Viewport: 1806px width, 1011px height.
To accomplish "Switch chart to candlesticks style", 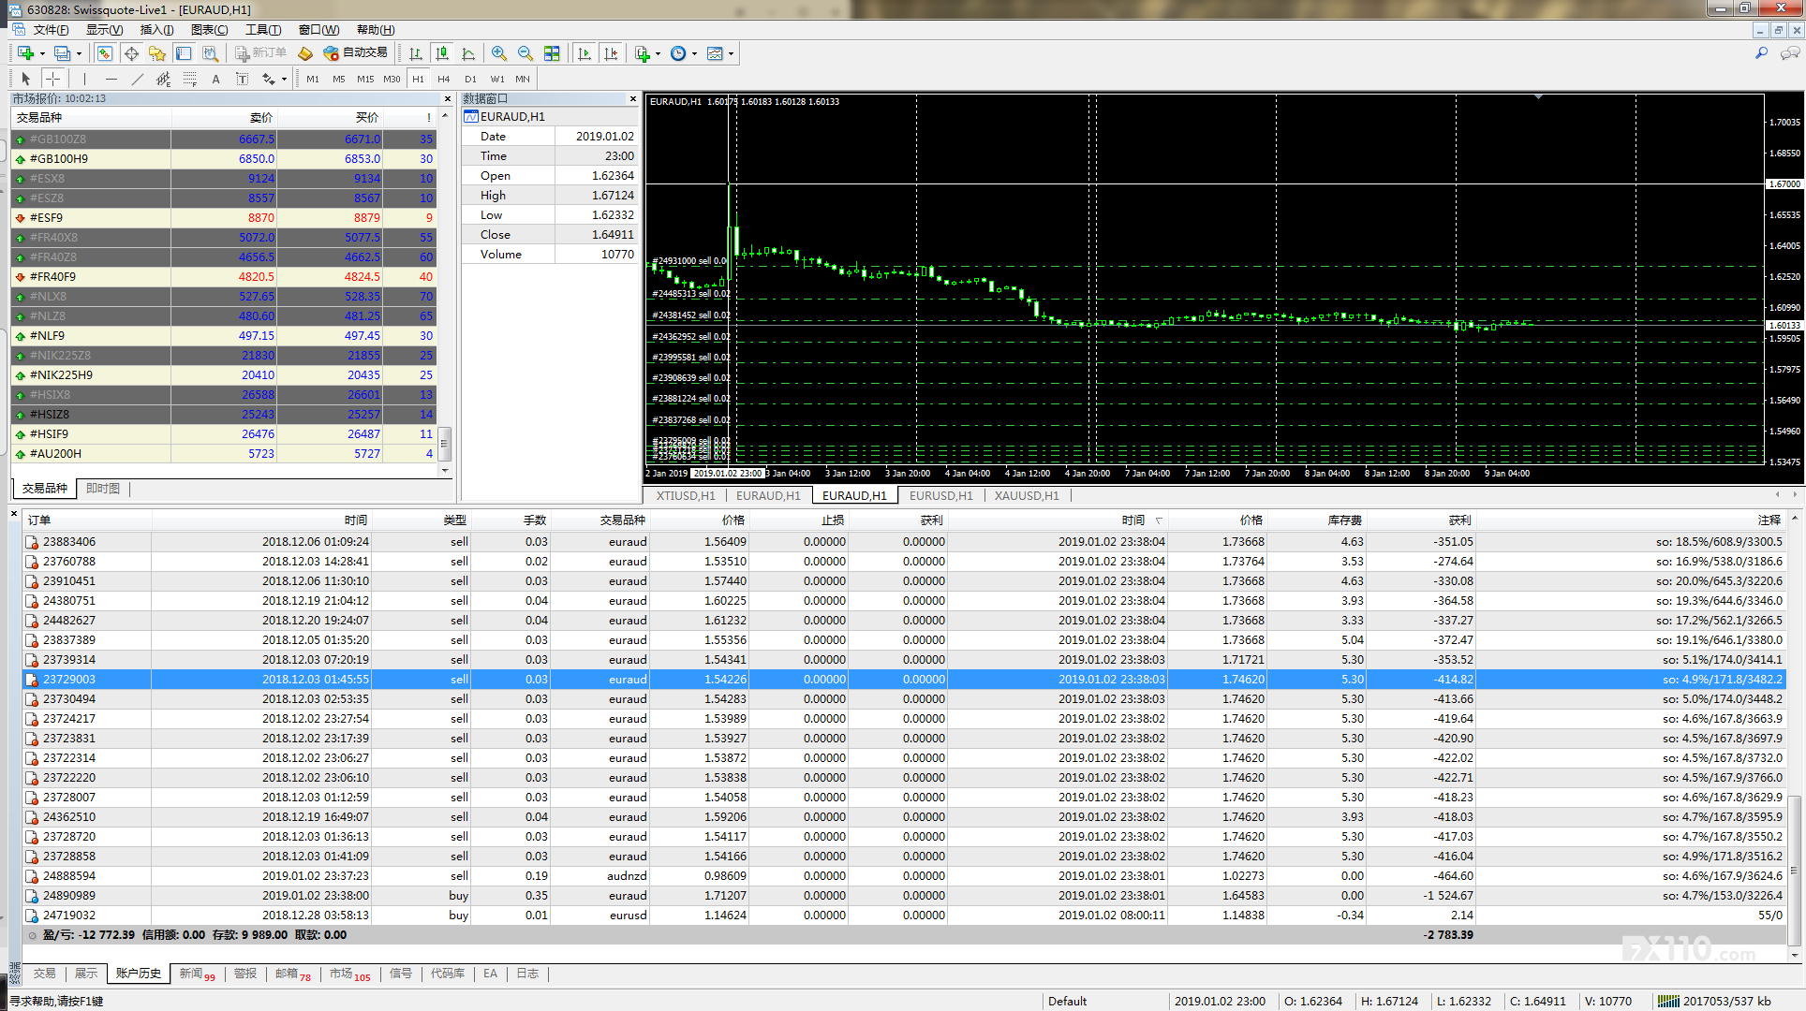I will 442,53.
